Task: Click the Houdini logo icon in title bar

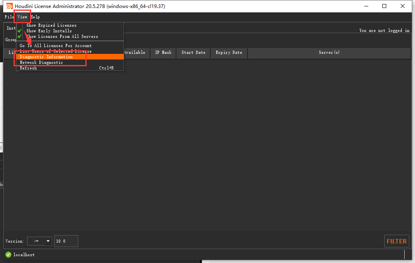Action: pyautogui.click(x=9, y=6)
